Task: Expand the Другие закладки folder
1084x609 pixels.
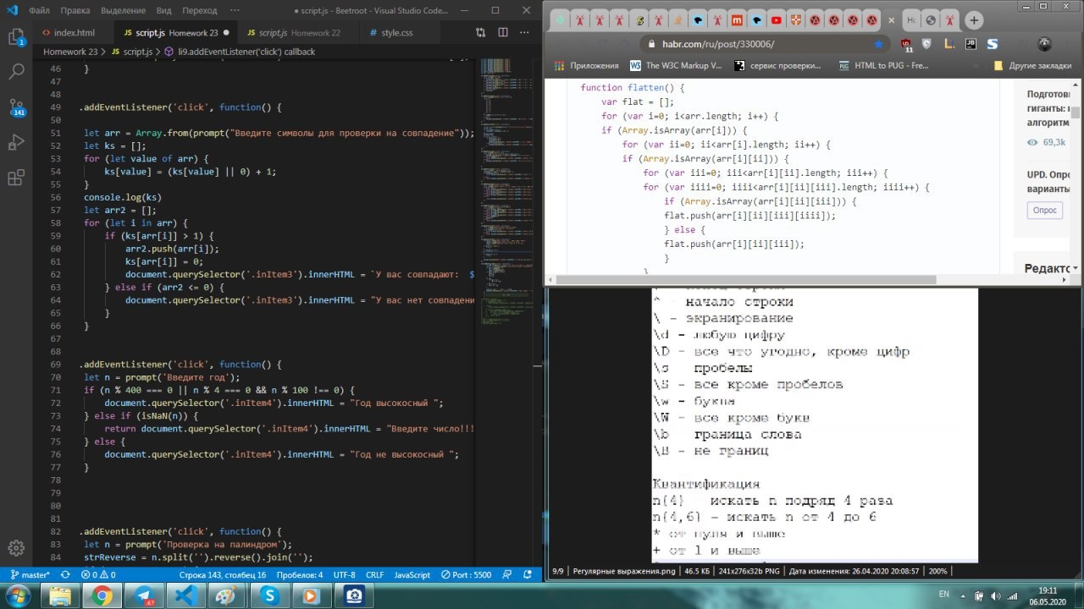Action: point(1033,65)
